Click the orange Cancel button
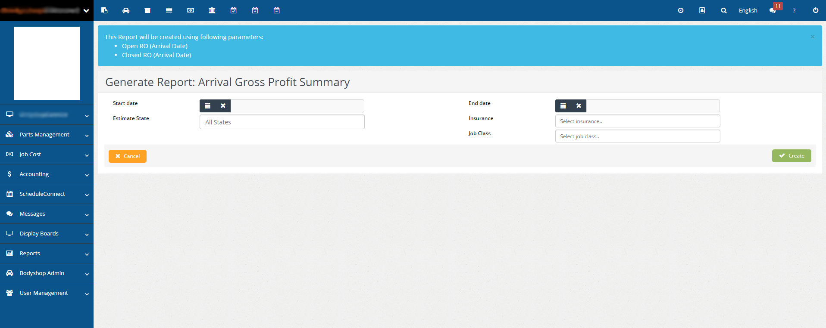The width and height of the screenshot is (826, 328). (x=128, y=156)
